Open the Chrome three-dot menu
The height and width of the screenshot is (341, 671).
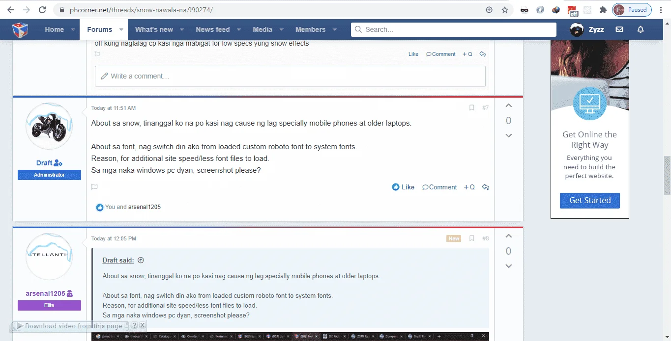click(661, 10)
